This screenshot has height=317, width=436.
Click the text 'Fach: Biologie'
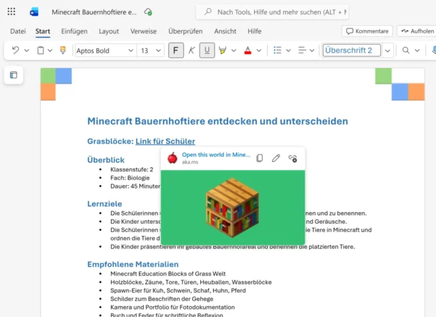click(x=130, y=178)
